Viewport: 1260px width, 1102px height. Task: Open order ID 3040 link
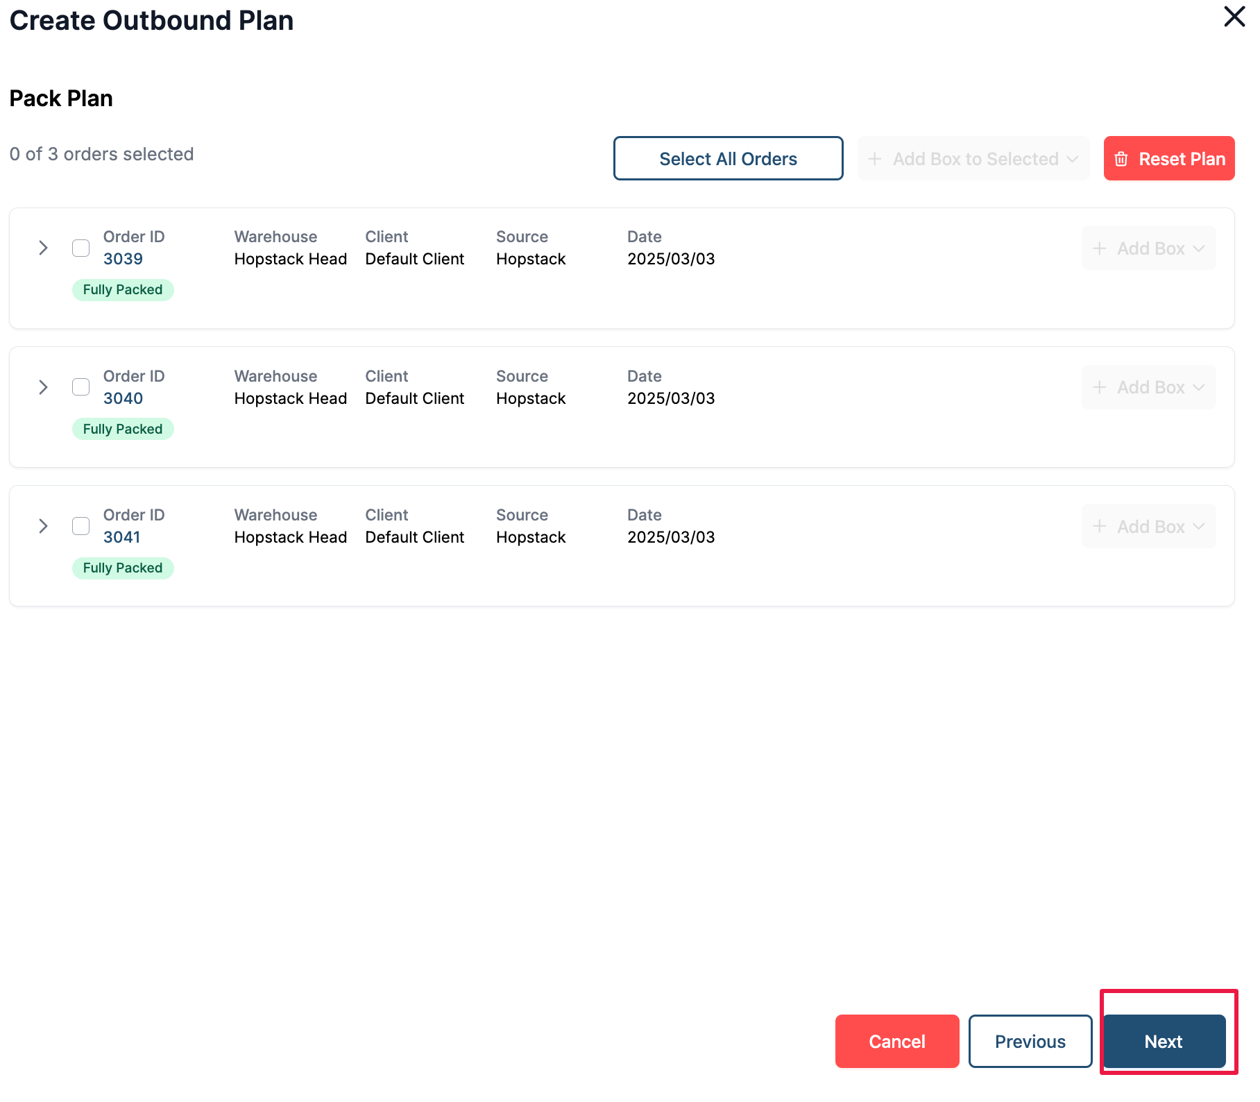tap(123, 398)
